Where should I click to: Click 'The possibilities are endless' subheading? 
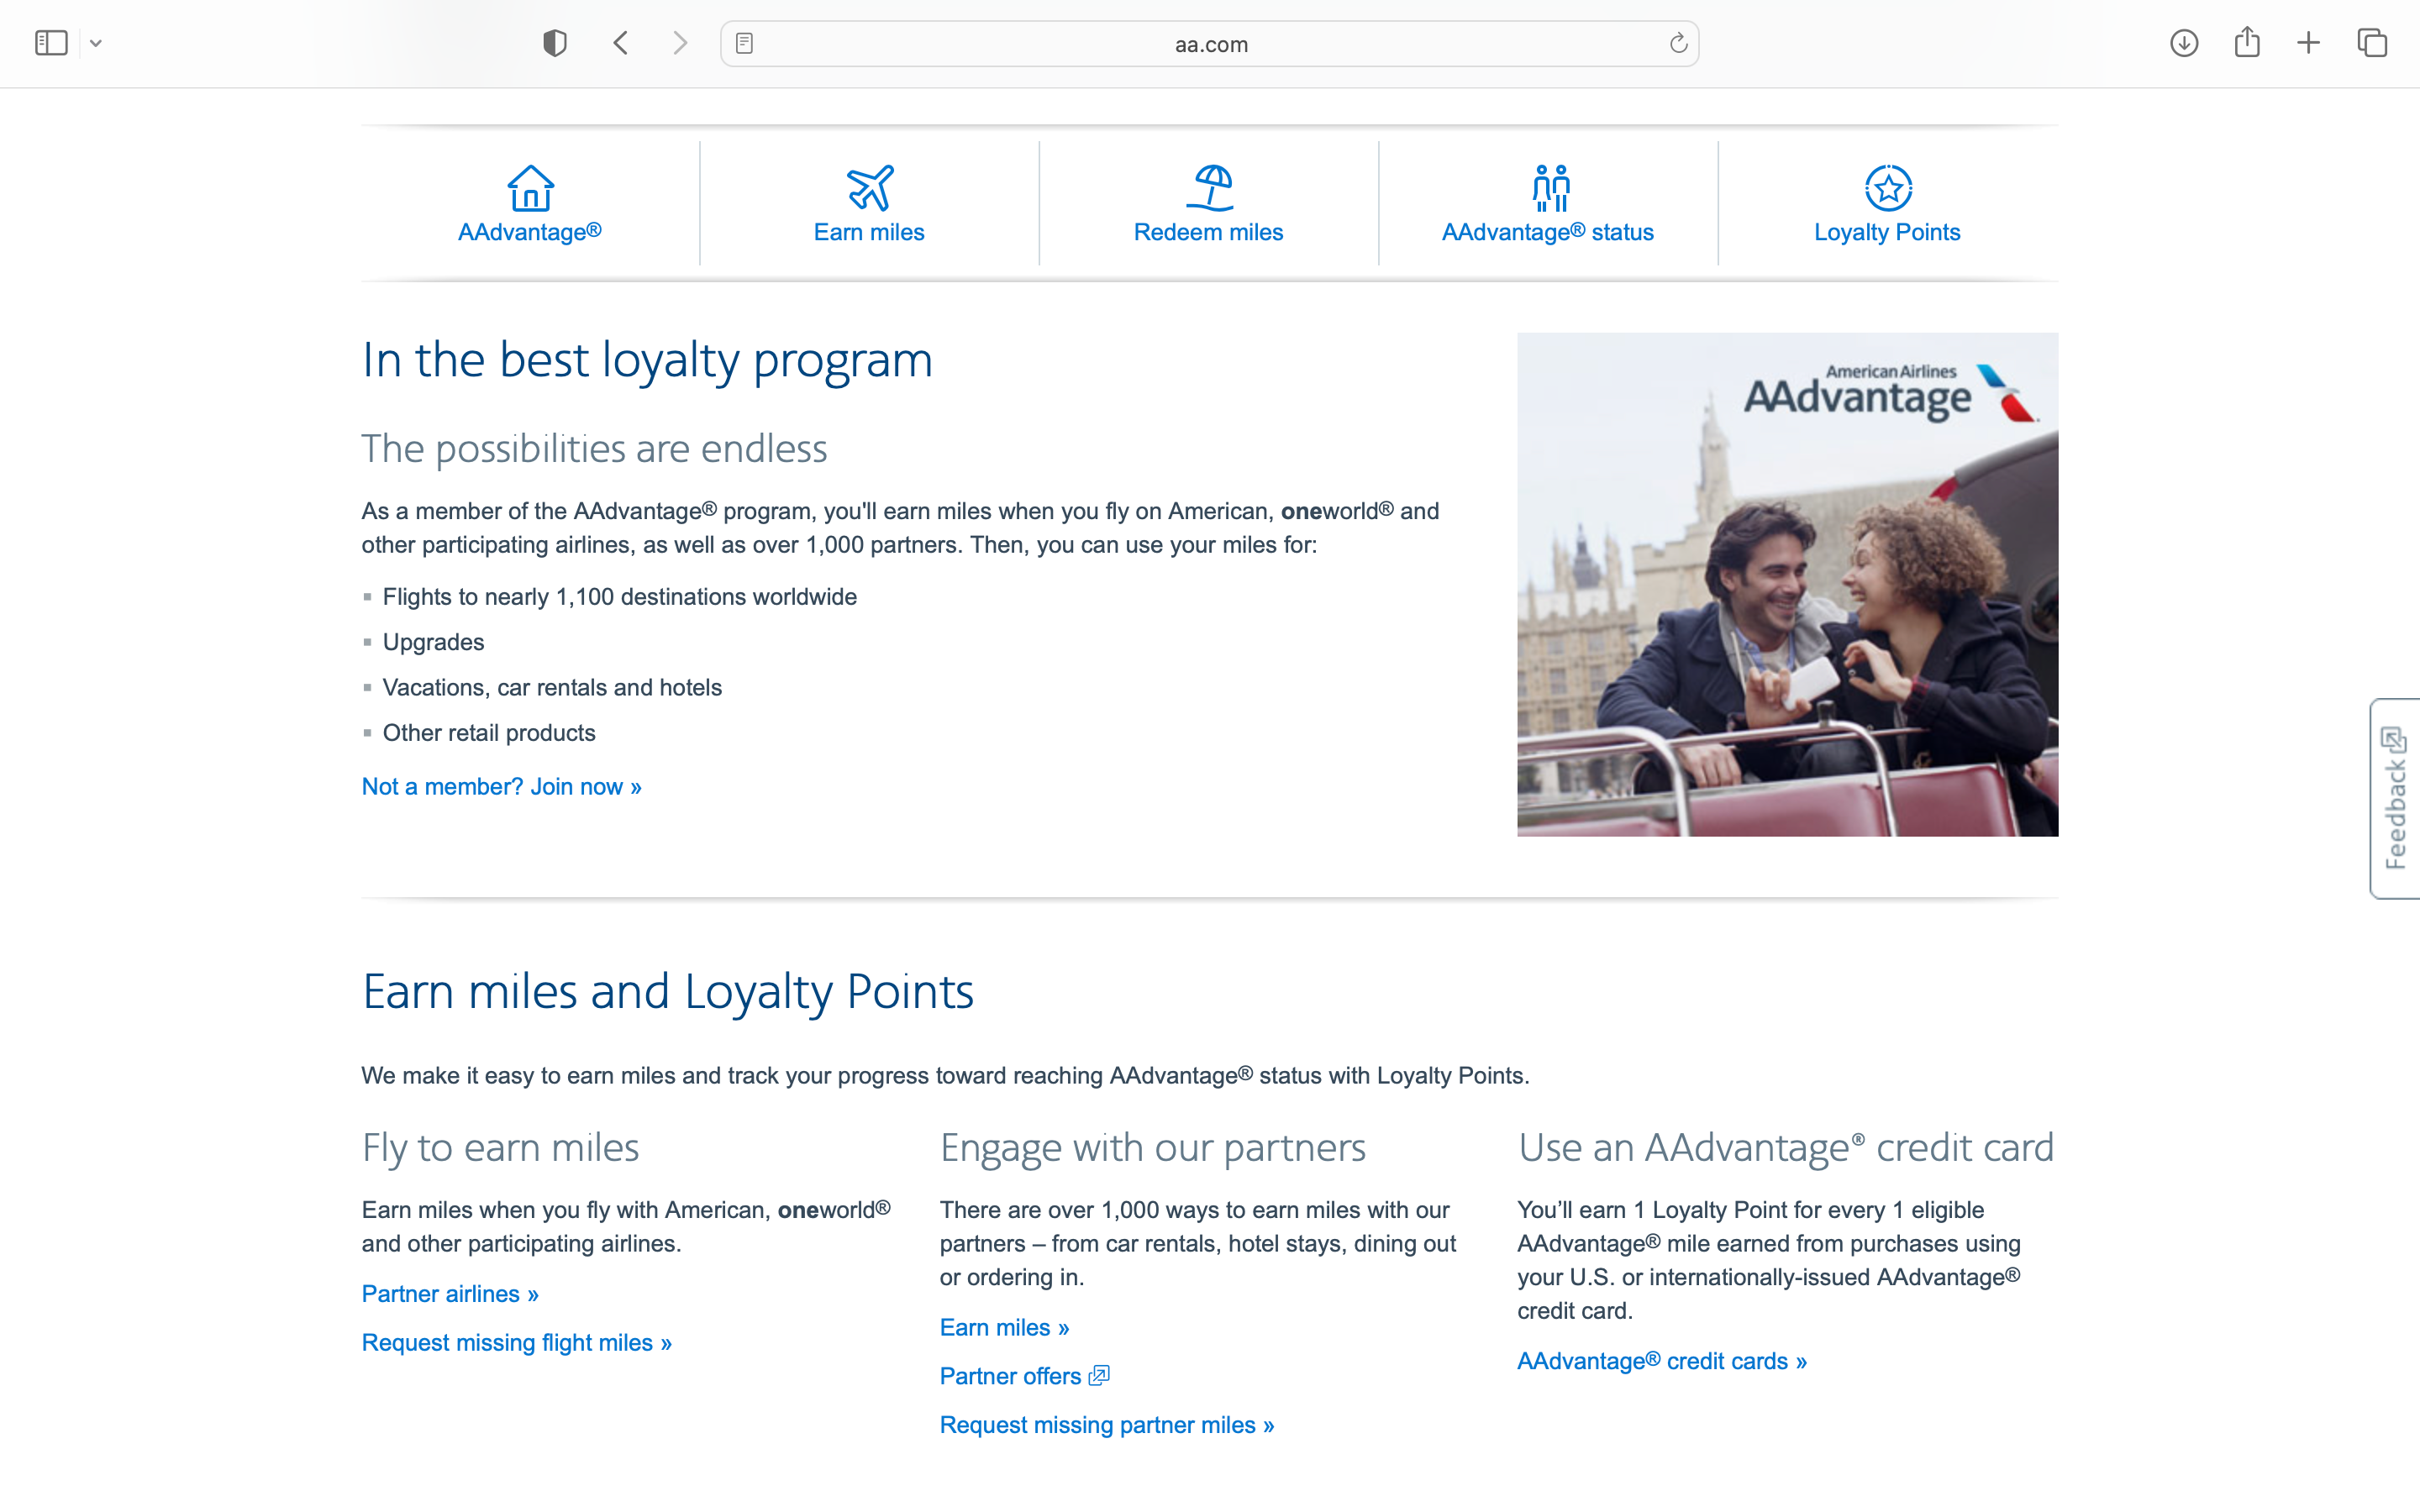pos(594,448)
